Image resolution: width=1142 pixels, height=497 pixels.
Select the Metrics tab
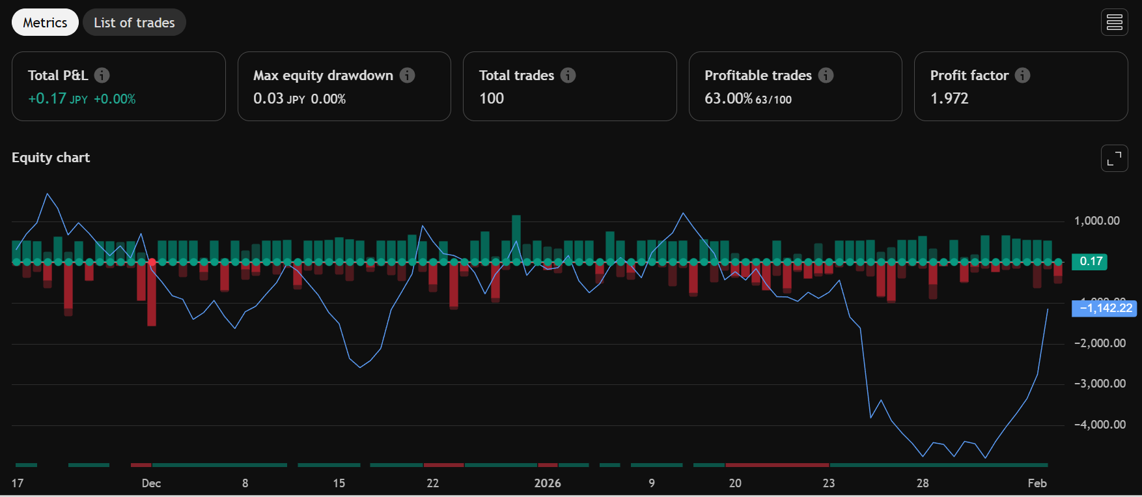tap(45, 23)
